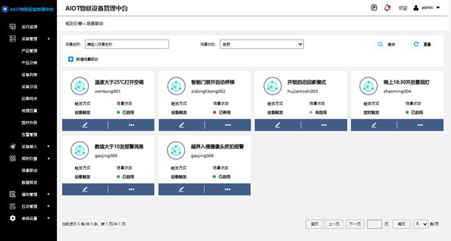451x241 pixels.
Task: Edit the 温度大于25℃打开空调 scene with pencil icon
Action: [85, 125]
